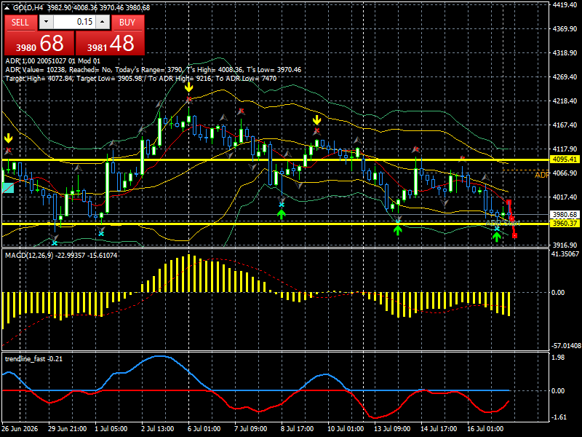Click the Target High= 4072.84 info line
This screenshot has width=582, height=437.
click(141, 79)
